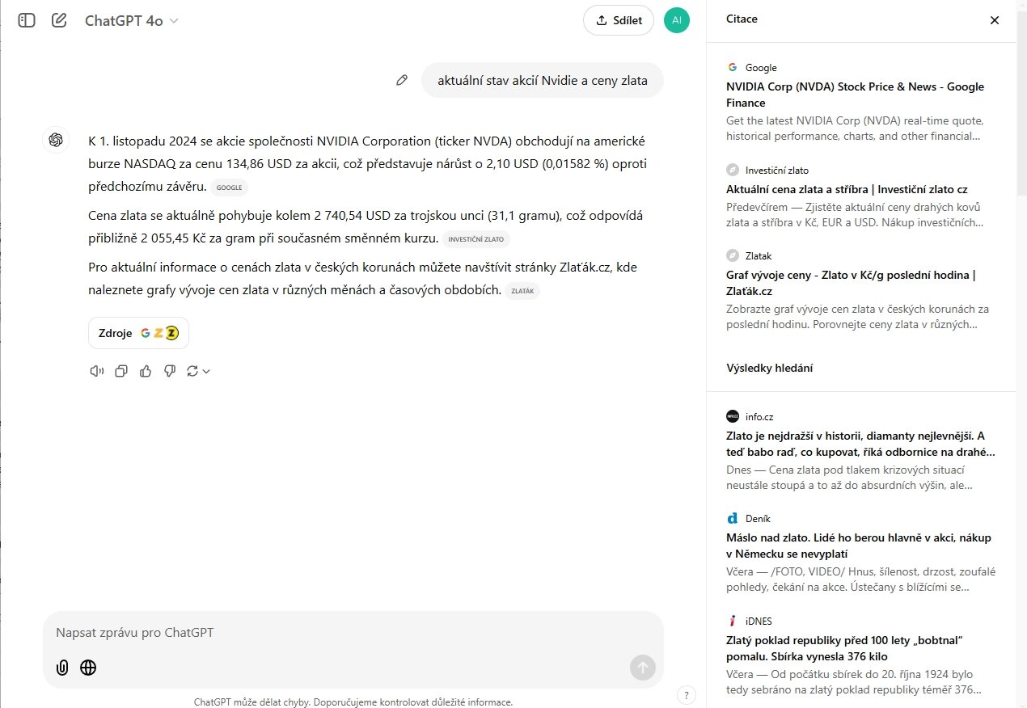Enable web search with the globe icon

click(88, 668)
